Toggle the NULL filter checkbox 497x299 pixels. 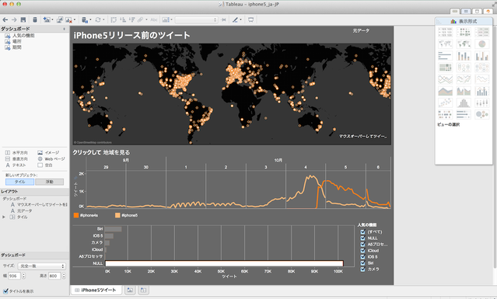click(363, 238)
